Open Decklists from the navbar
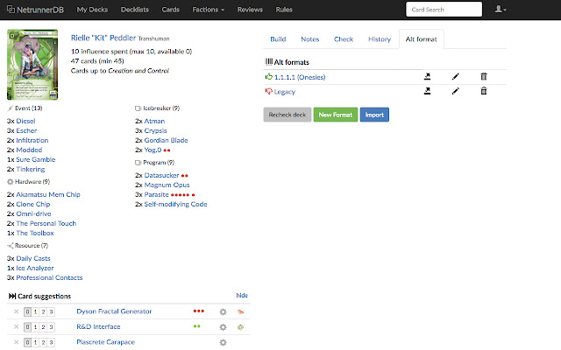Image resolution: width=561 pixels, height=350 pixels. pyautogui.click(x=134, y=10)
